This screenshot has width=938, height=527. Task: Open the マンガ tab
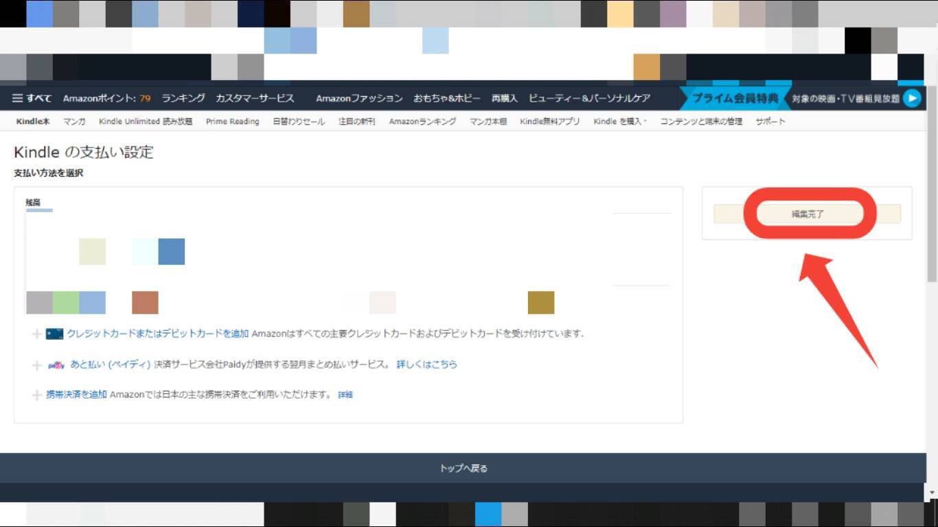click(74, 121)
